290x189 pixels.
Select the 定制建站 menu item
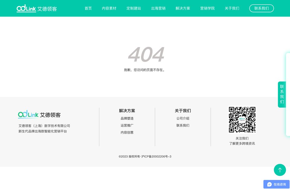(x=134, y=8)
